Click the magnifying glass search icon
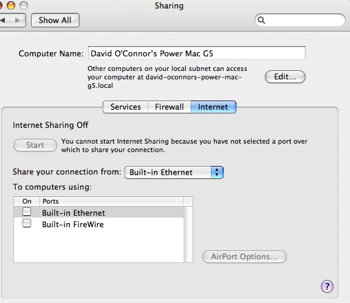 [x=261, y=20]
